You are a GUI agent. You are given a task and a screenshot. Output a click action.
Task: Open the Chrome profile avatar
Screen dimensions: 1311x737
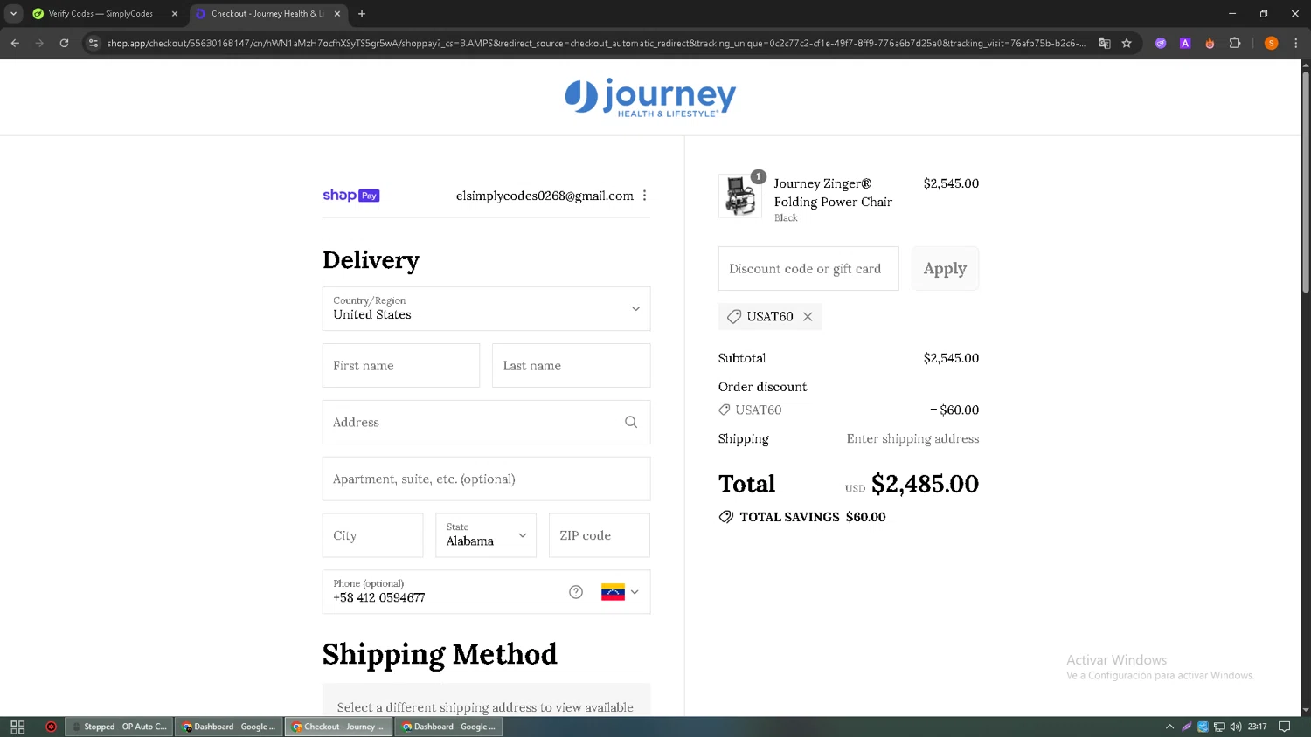(x=1272, y=43)
